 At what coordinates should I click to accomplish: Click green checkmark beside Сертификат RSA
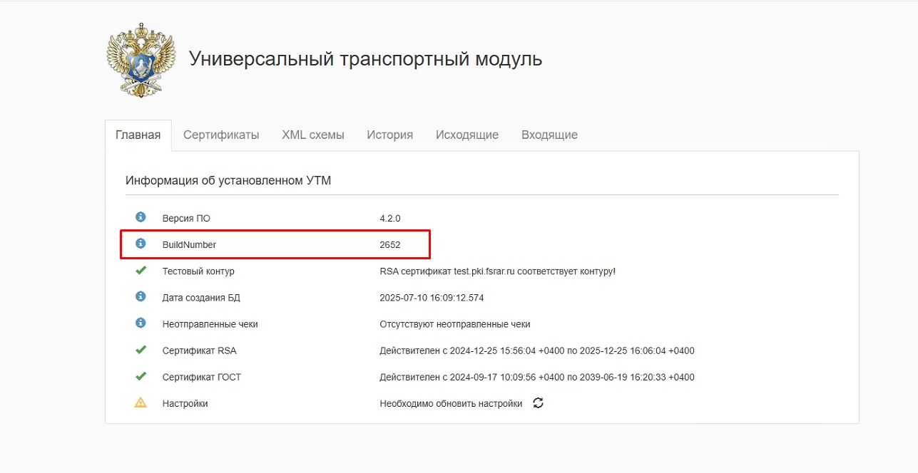coord(141,350)
